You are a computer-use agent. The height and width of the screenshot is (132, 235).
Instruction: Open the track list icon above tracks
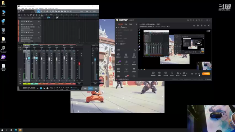[19, 15]
